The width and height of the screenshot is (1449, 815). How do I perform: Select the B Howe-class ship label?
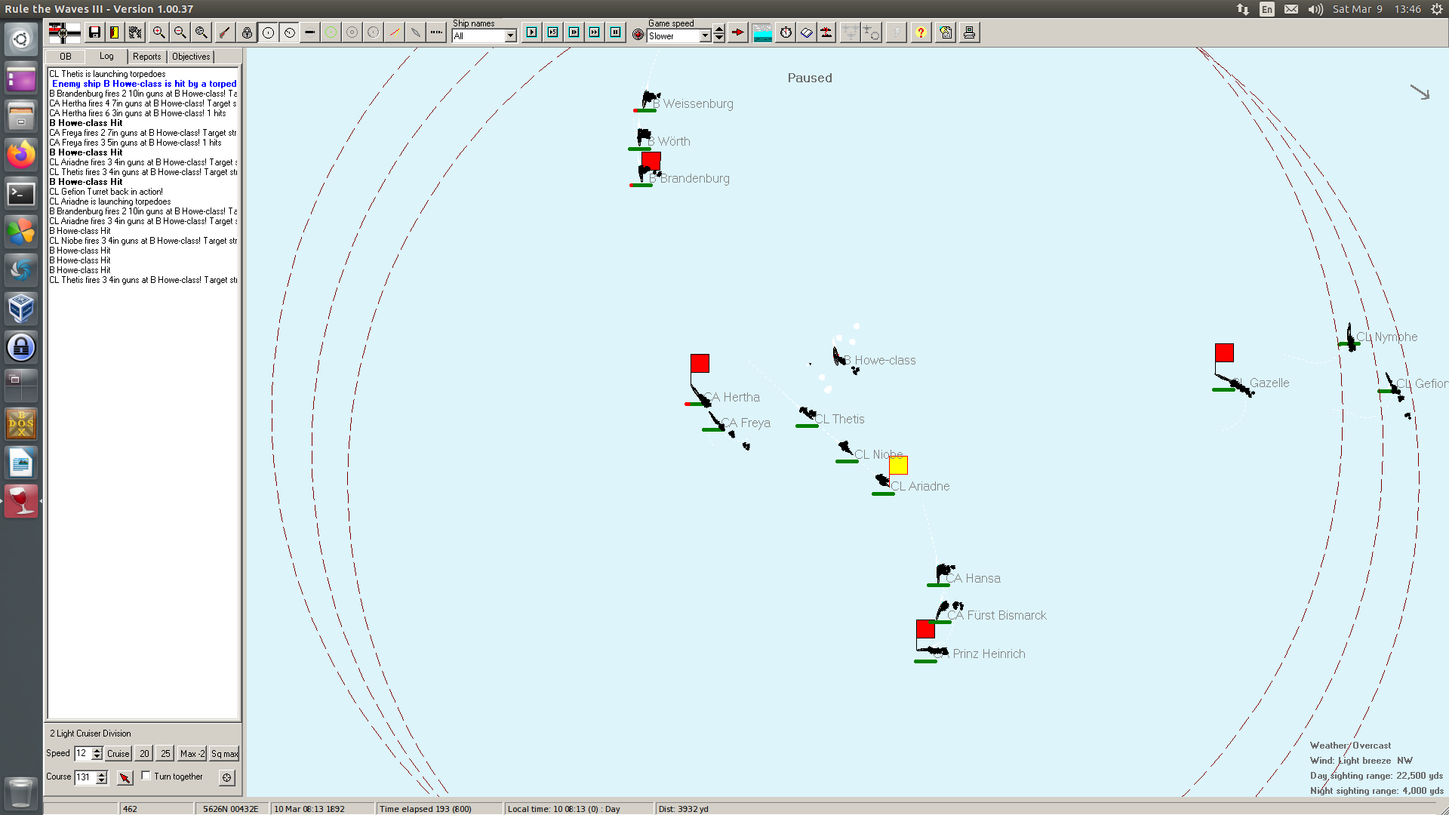(880, 360)
